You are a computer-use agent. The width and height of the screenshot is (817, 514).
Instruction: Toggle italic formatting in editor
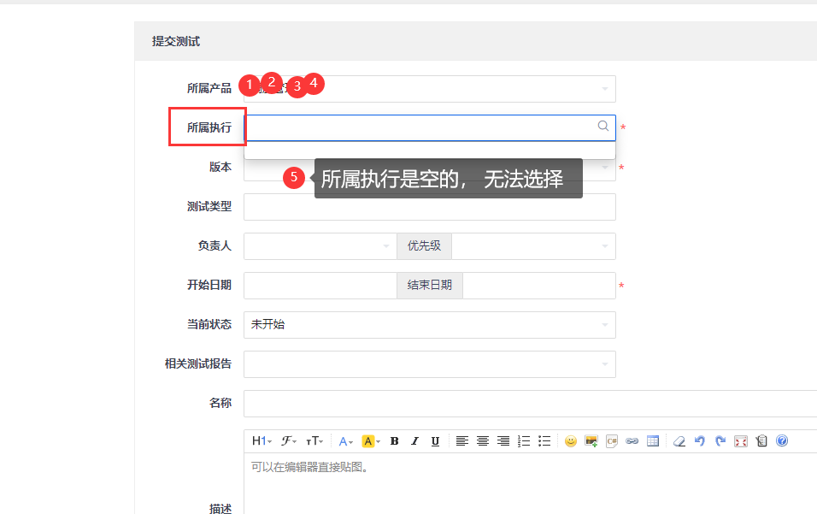click(x=414, y=441)
